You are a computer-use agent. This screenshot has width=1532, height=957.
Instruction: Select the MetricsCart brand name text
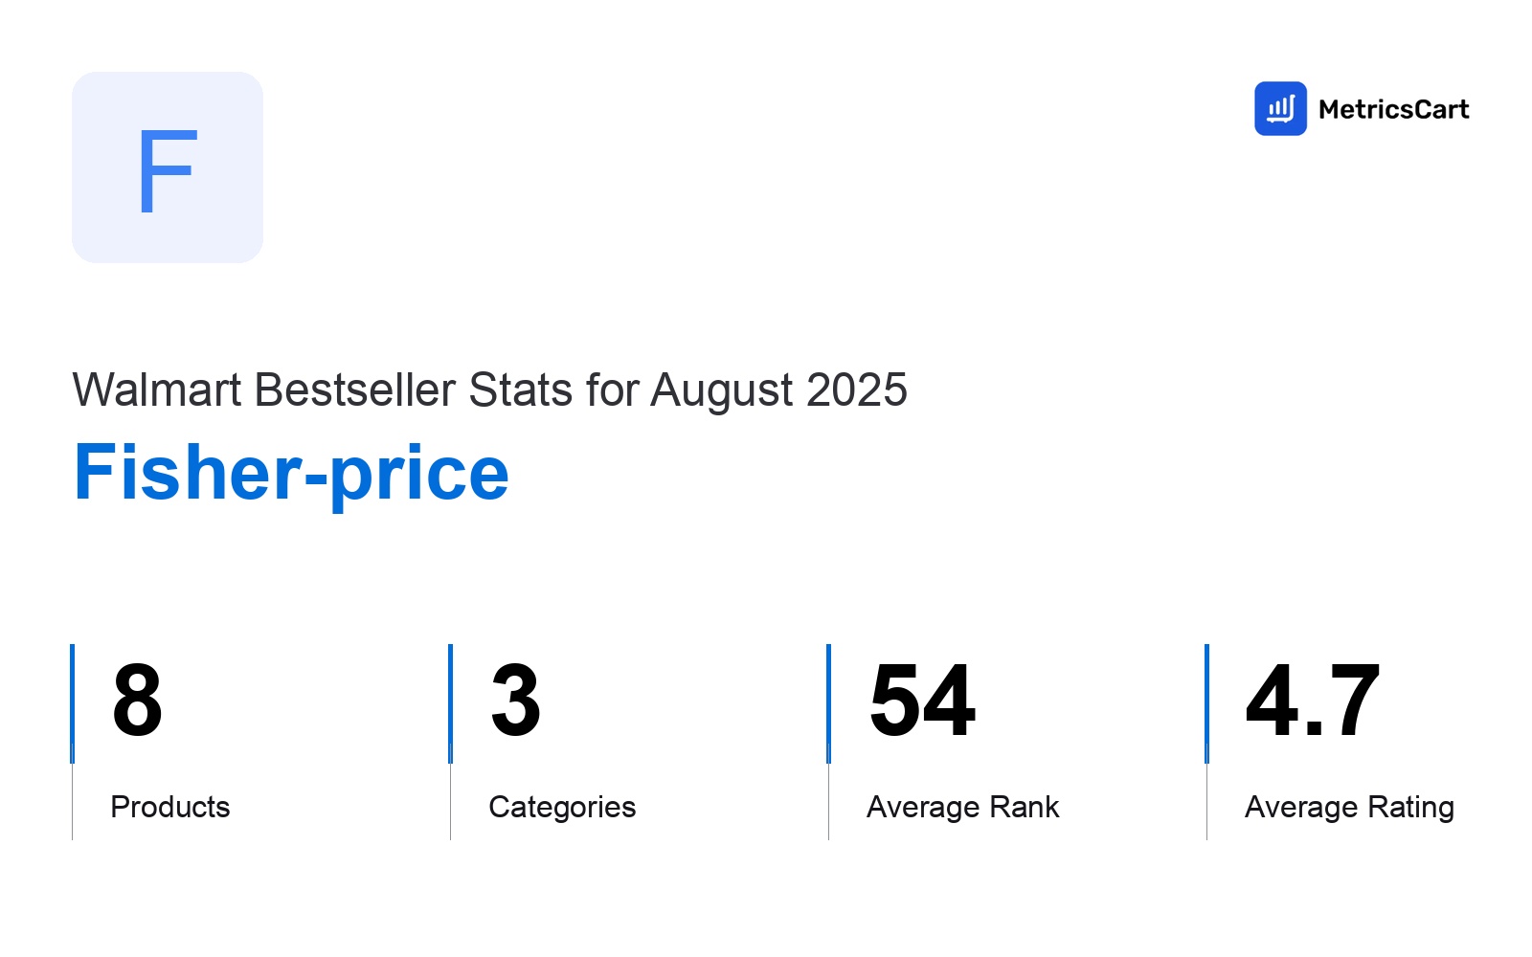1393,109
